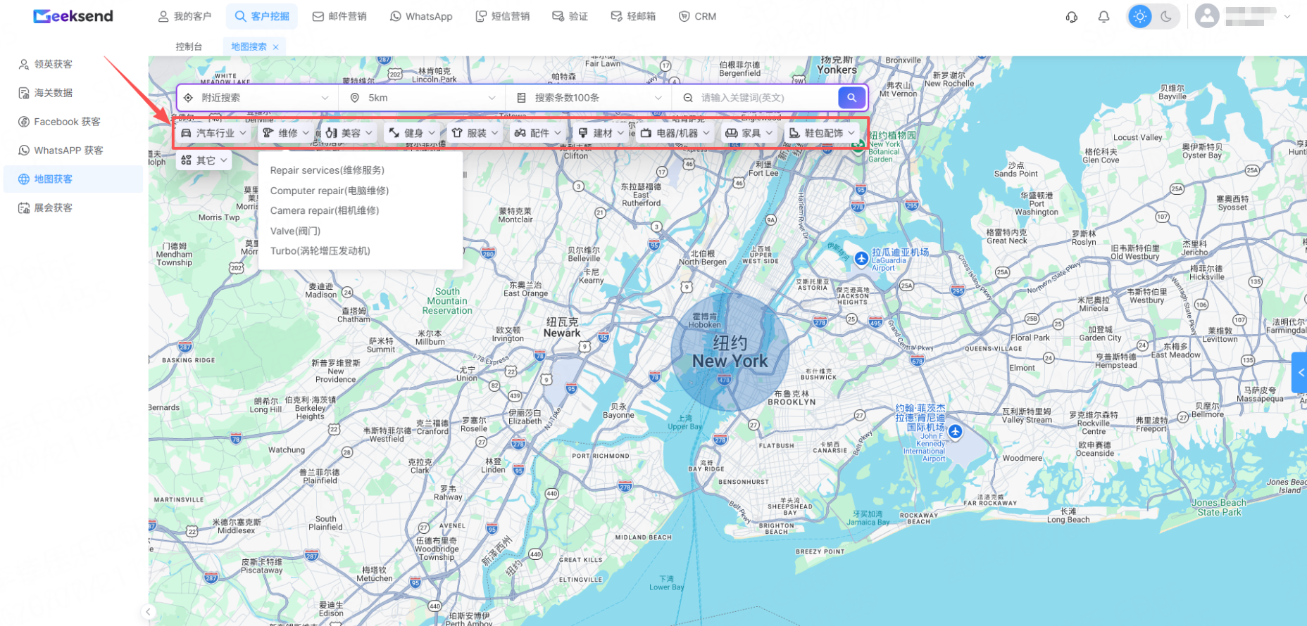The image size is (1307, 626).
Task: Expand the 家具 category dropdown
Action: [x=750, y=133]
